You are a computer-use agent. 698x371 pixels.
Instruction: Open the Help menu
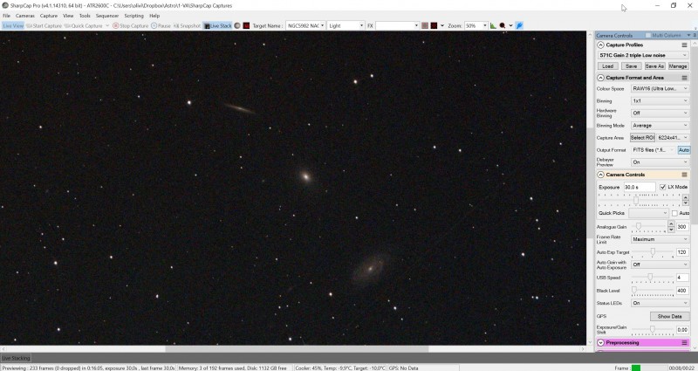154,16
